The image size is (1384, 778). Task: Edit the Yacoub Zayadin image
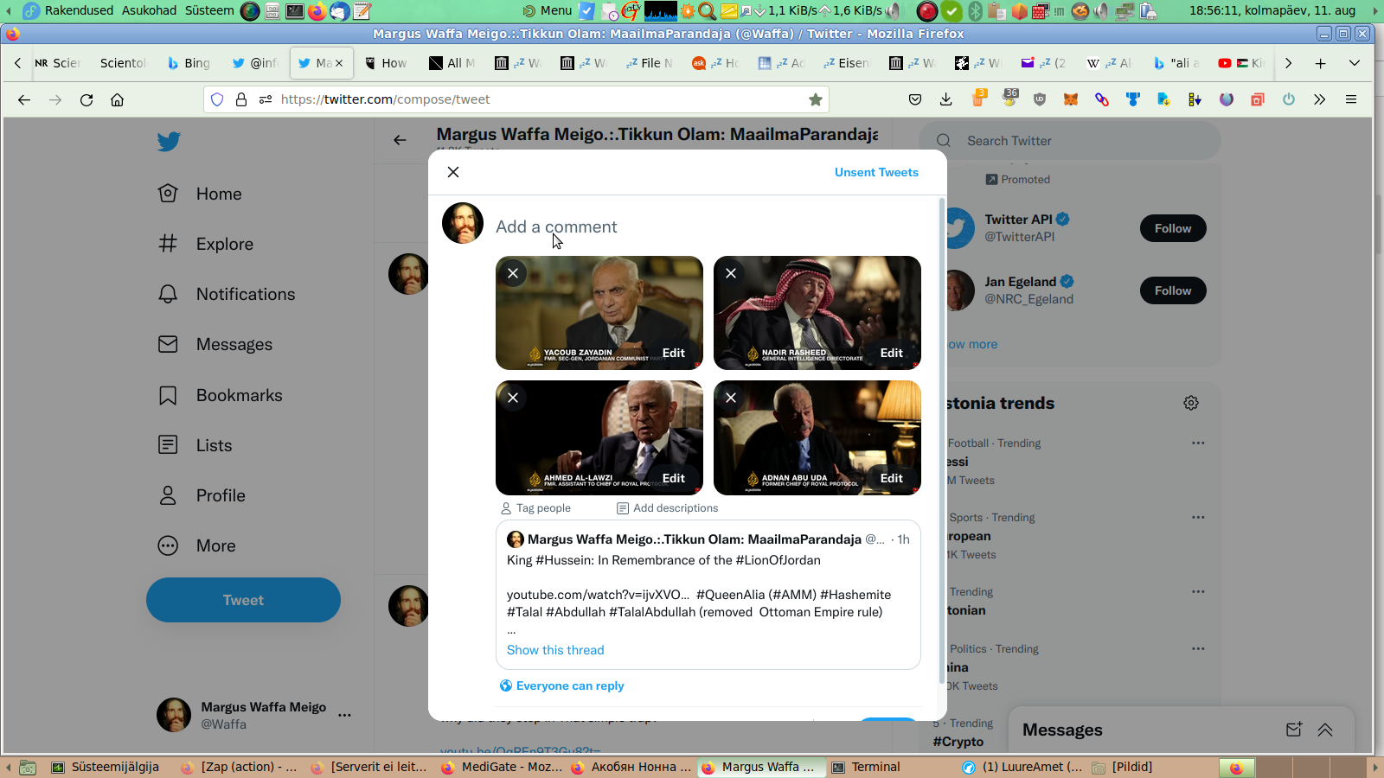click(x=674, y=353)
